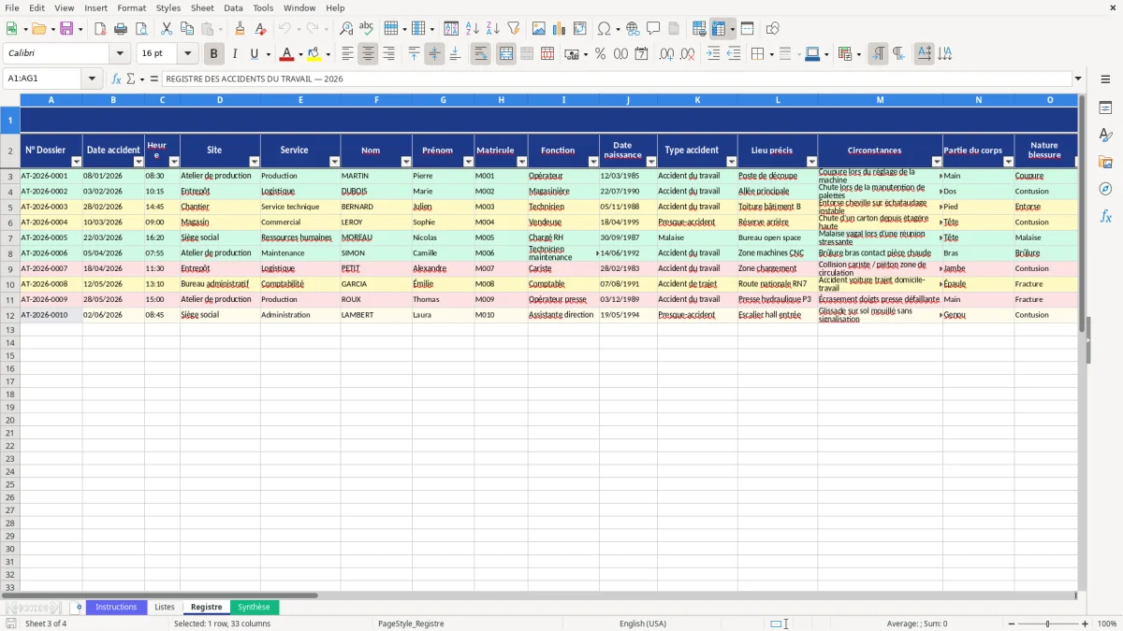The width and height of the screenshot is (1123, 631).
Task: Click the Print icon
Action: [x=121, y=29]
